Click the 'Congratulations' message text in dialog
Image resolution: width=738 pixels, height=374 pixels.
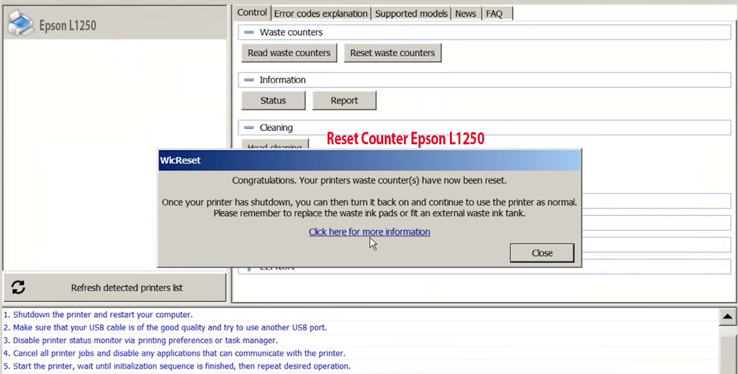[x=369, y=180]
